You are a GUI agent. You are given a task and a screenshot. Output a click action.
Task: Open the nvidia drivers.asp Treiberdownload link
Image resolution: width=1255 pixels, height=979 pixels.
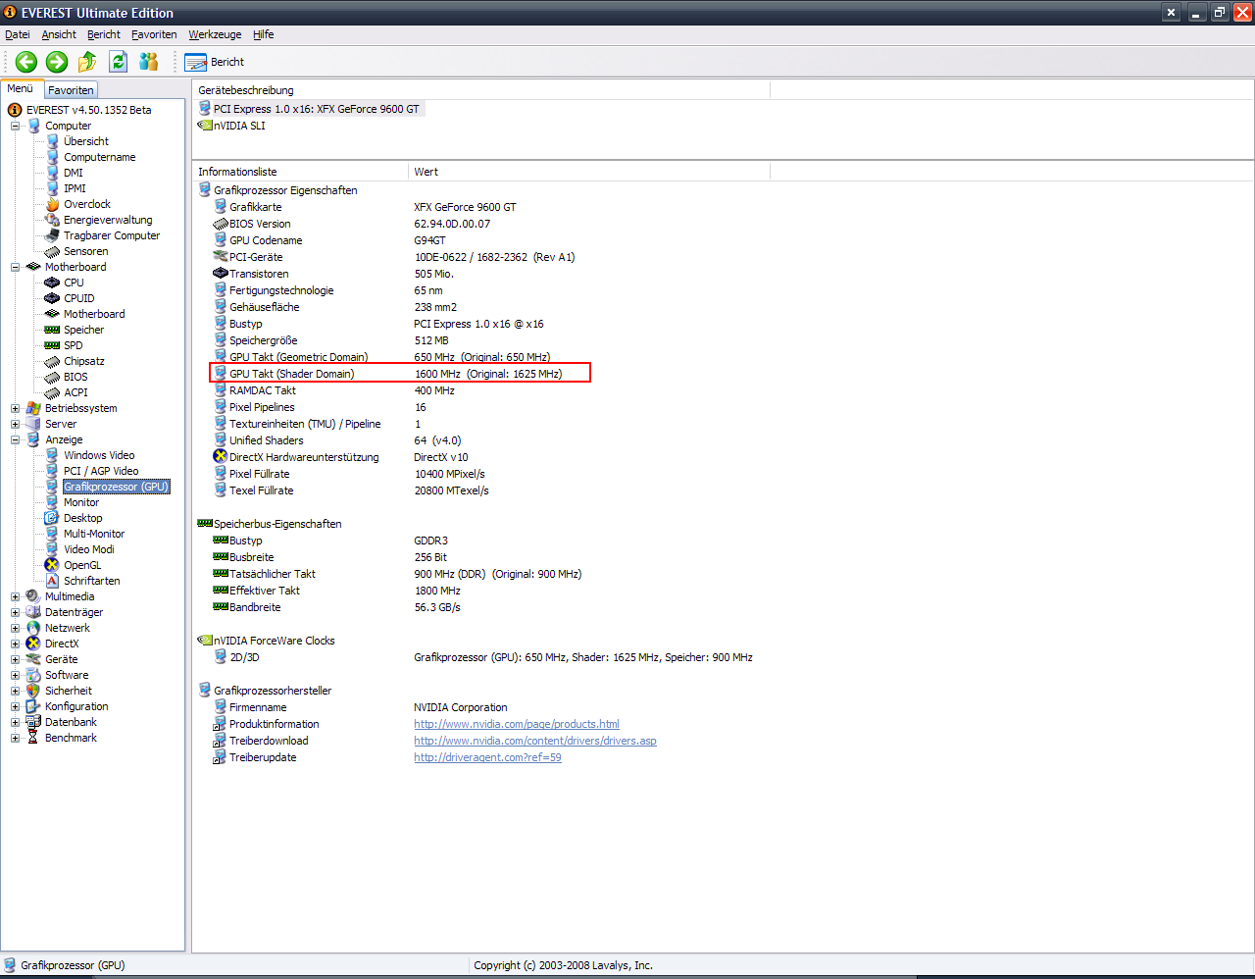[535, 741]
